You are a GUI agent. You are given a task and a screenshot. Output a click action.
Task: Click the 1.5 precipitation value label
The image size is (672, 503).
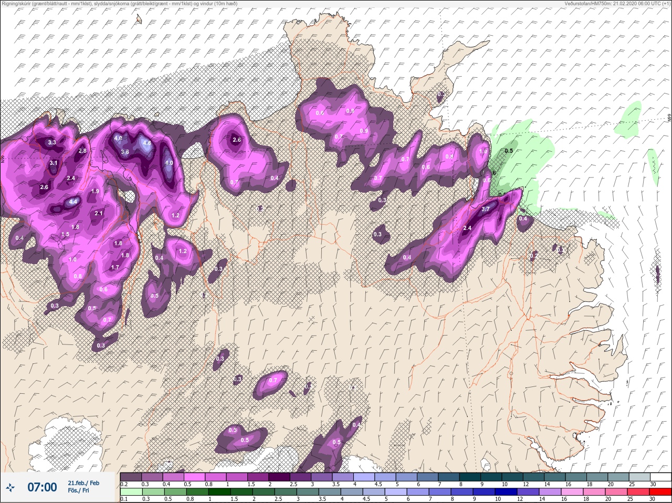coord(66,234)
